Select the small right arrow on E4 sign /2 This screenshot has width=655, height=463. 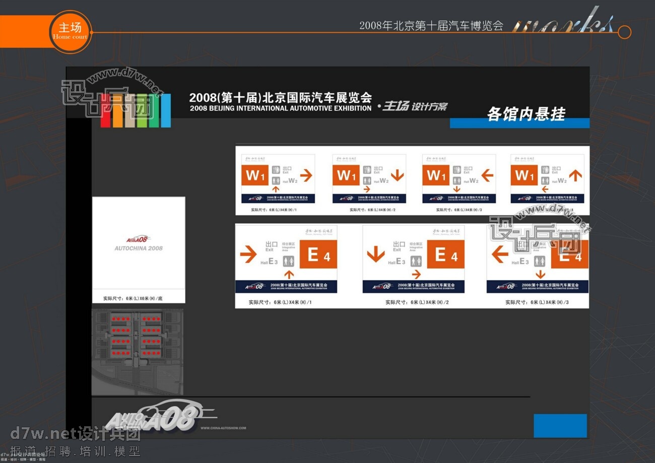point(416,274)
